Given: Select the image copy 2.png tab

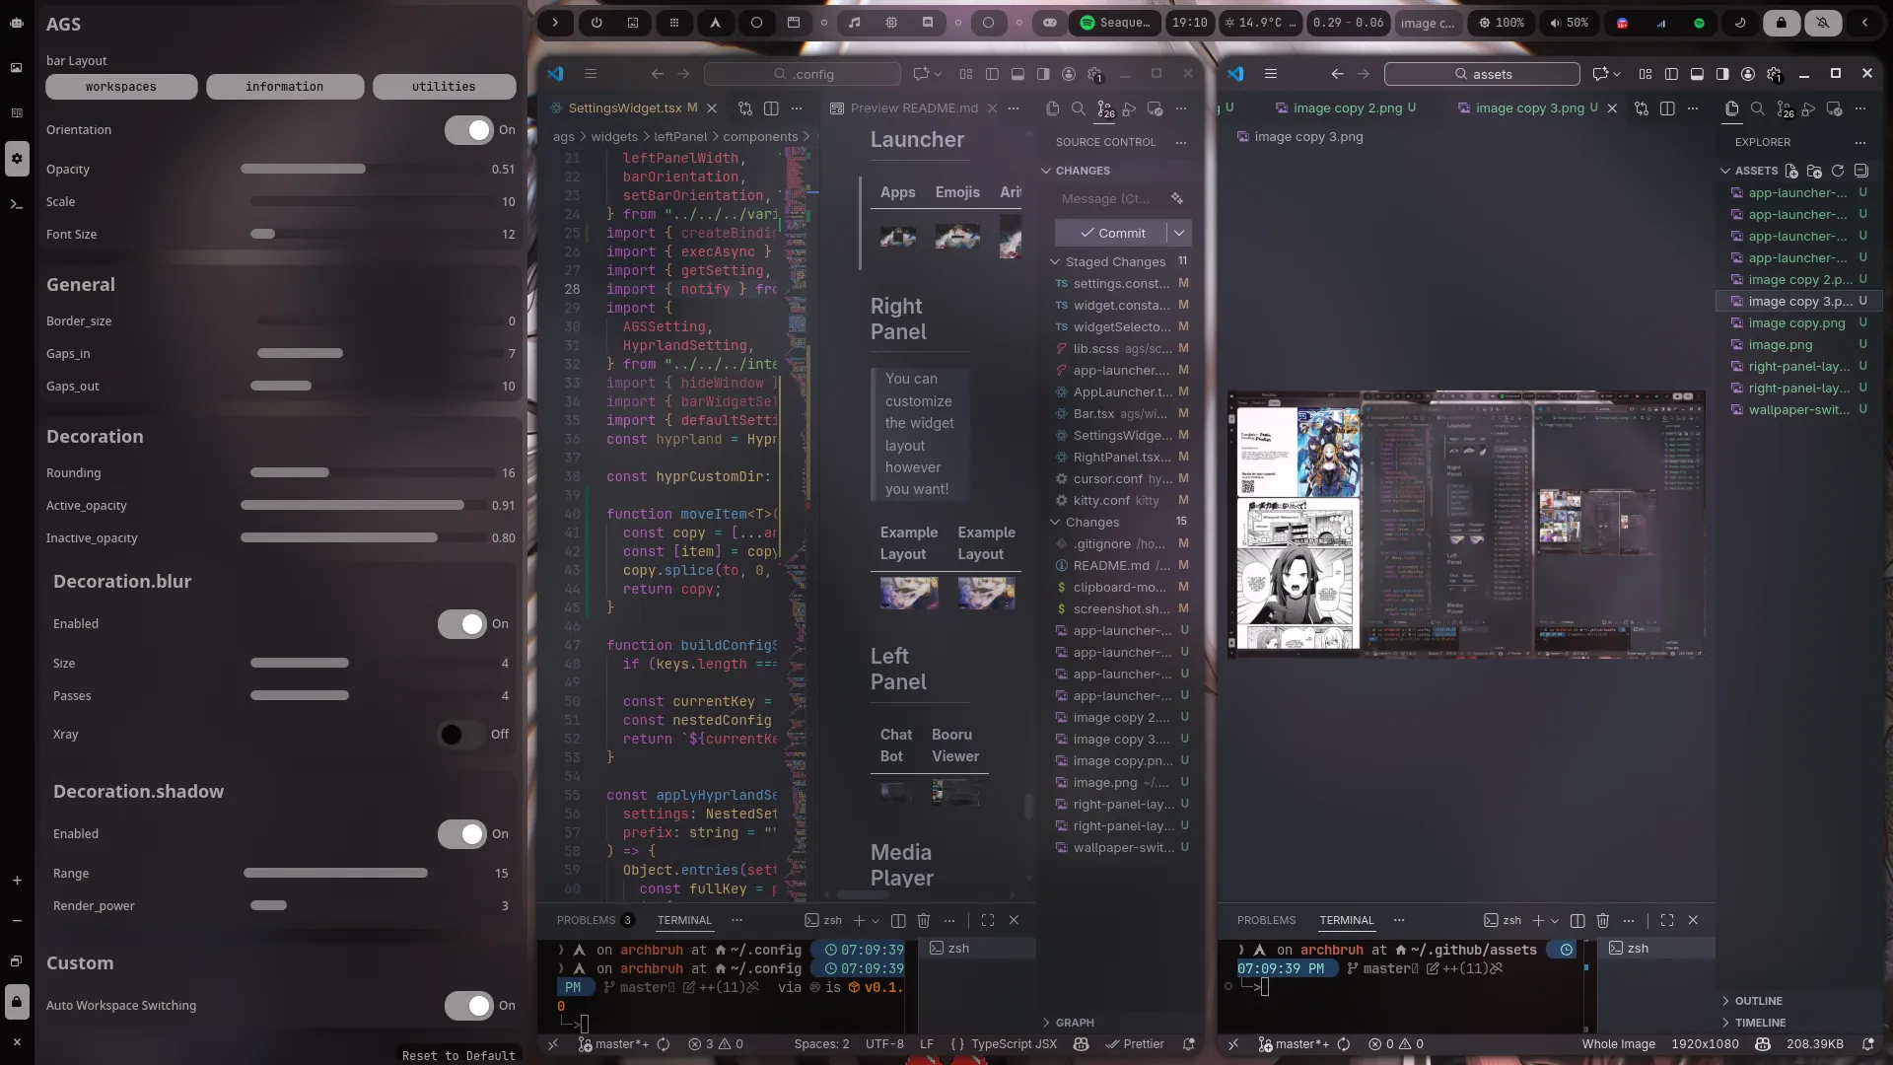Looking at the screenshot, I should (x=1347, y=108).
